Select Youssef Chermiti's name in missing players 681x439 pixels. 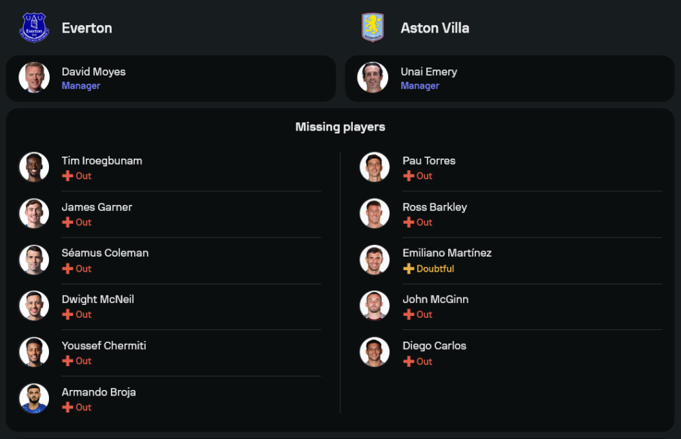click(104, 345)
